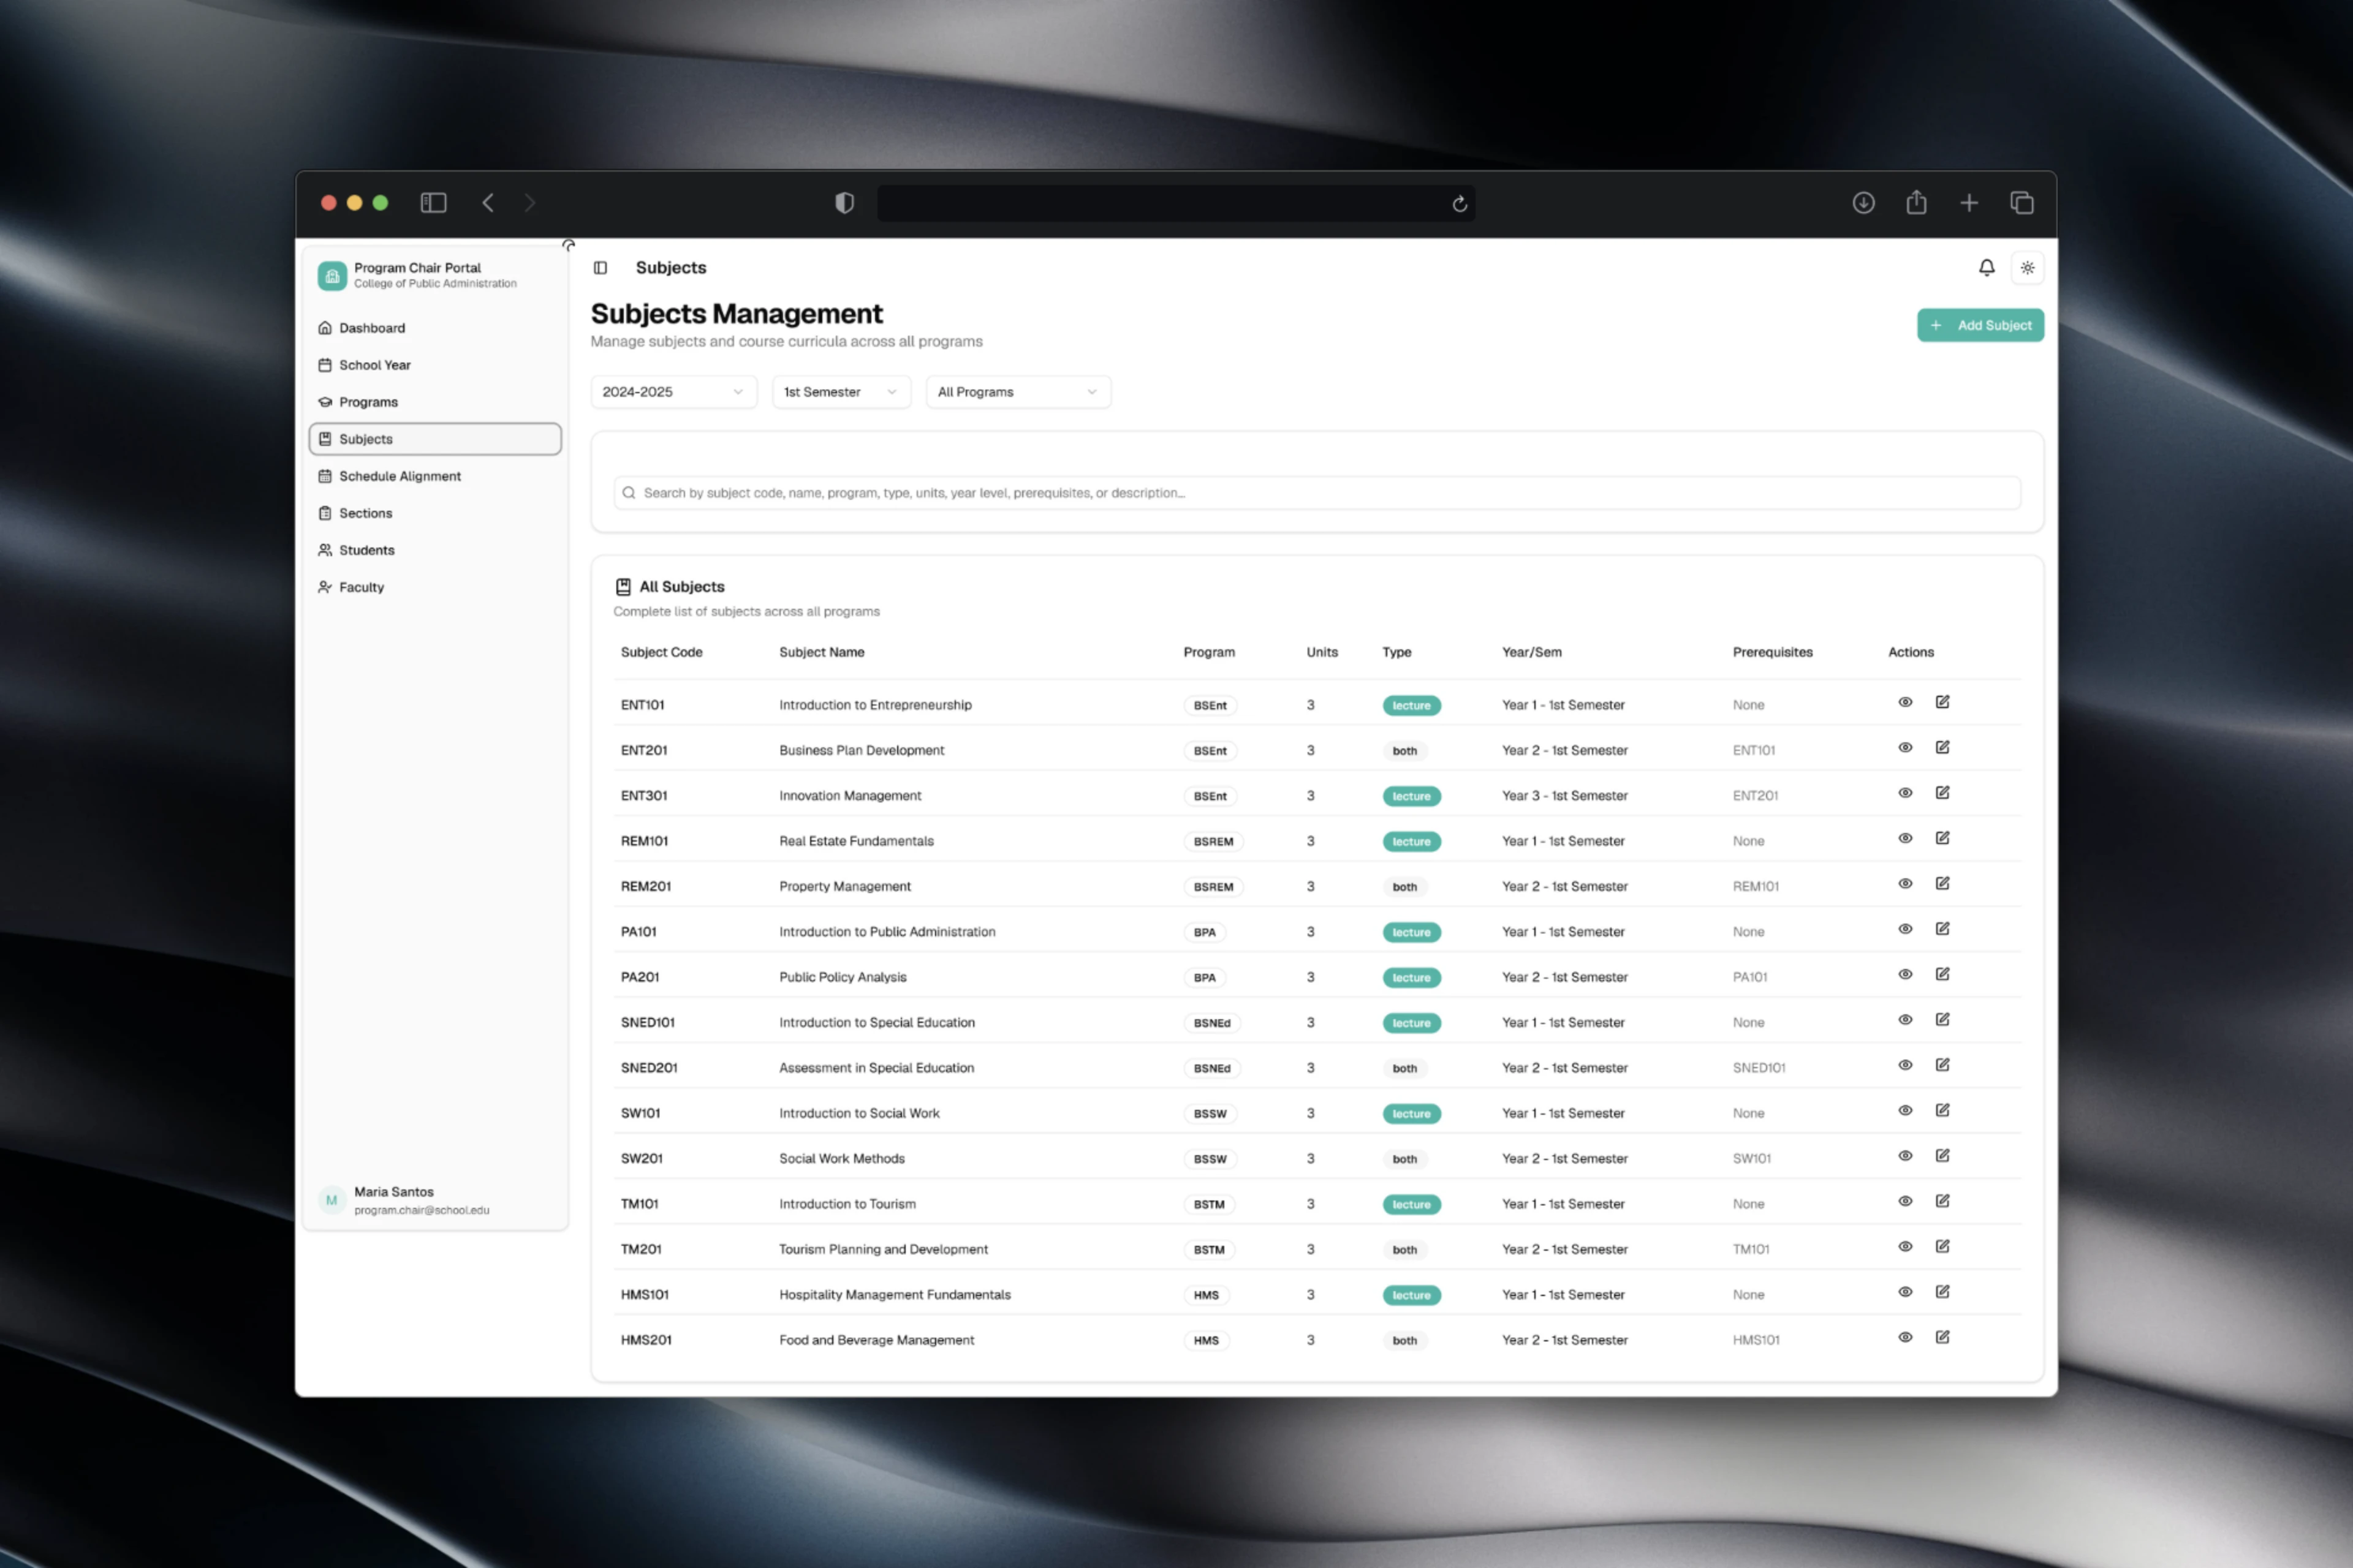This screenshot has width=2353, height=1568.
Task: Click the BSSW program badge for SW101
Action: pyautogui.click(x=1210, y=1113)
